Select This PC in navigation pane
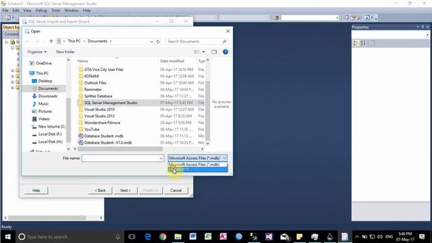The image size is (432, 243). point(42,73)
